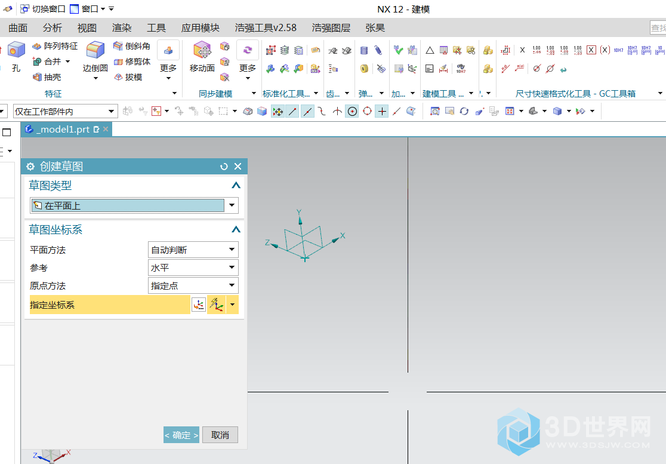
Task: Open the 工具 ribbon tab
Action: coord(156,28)
